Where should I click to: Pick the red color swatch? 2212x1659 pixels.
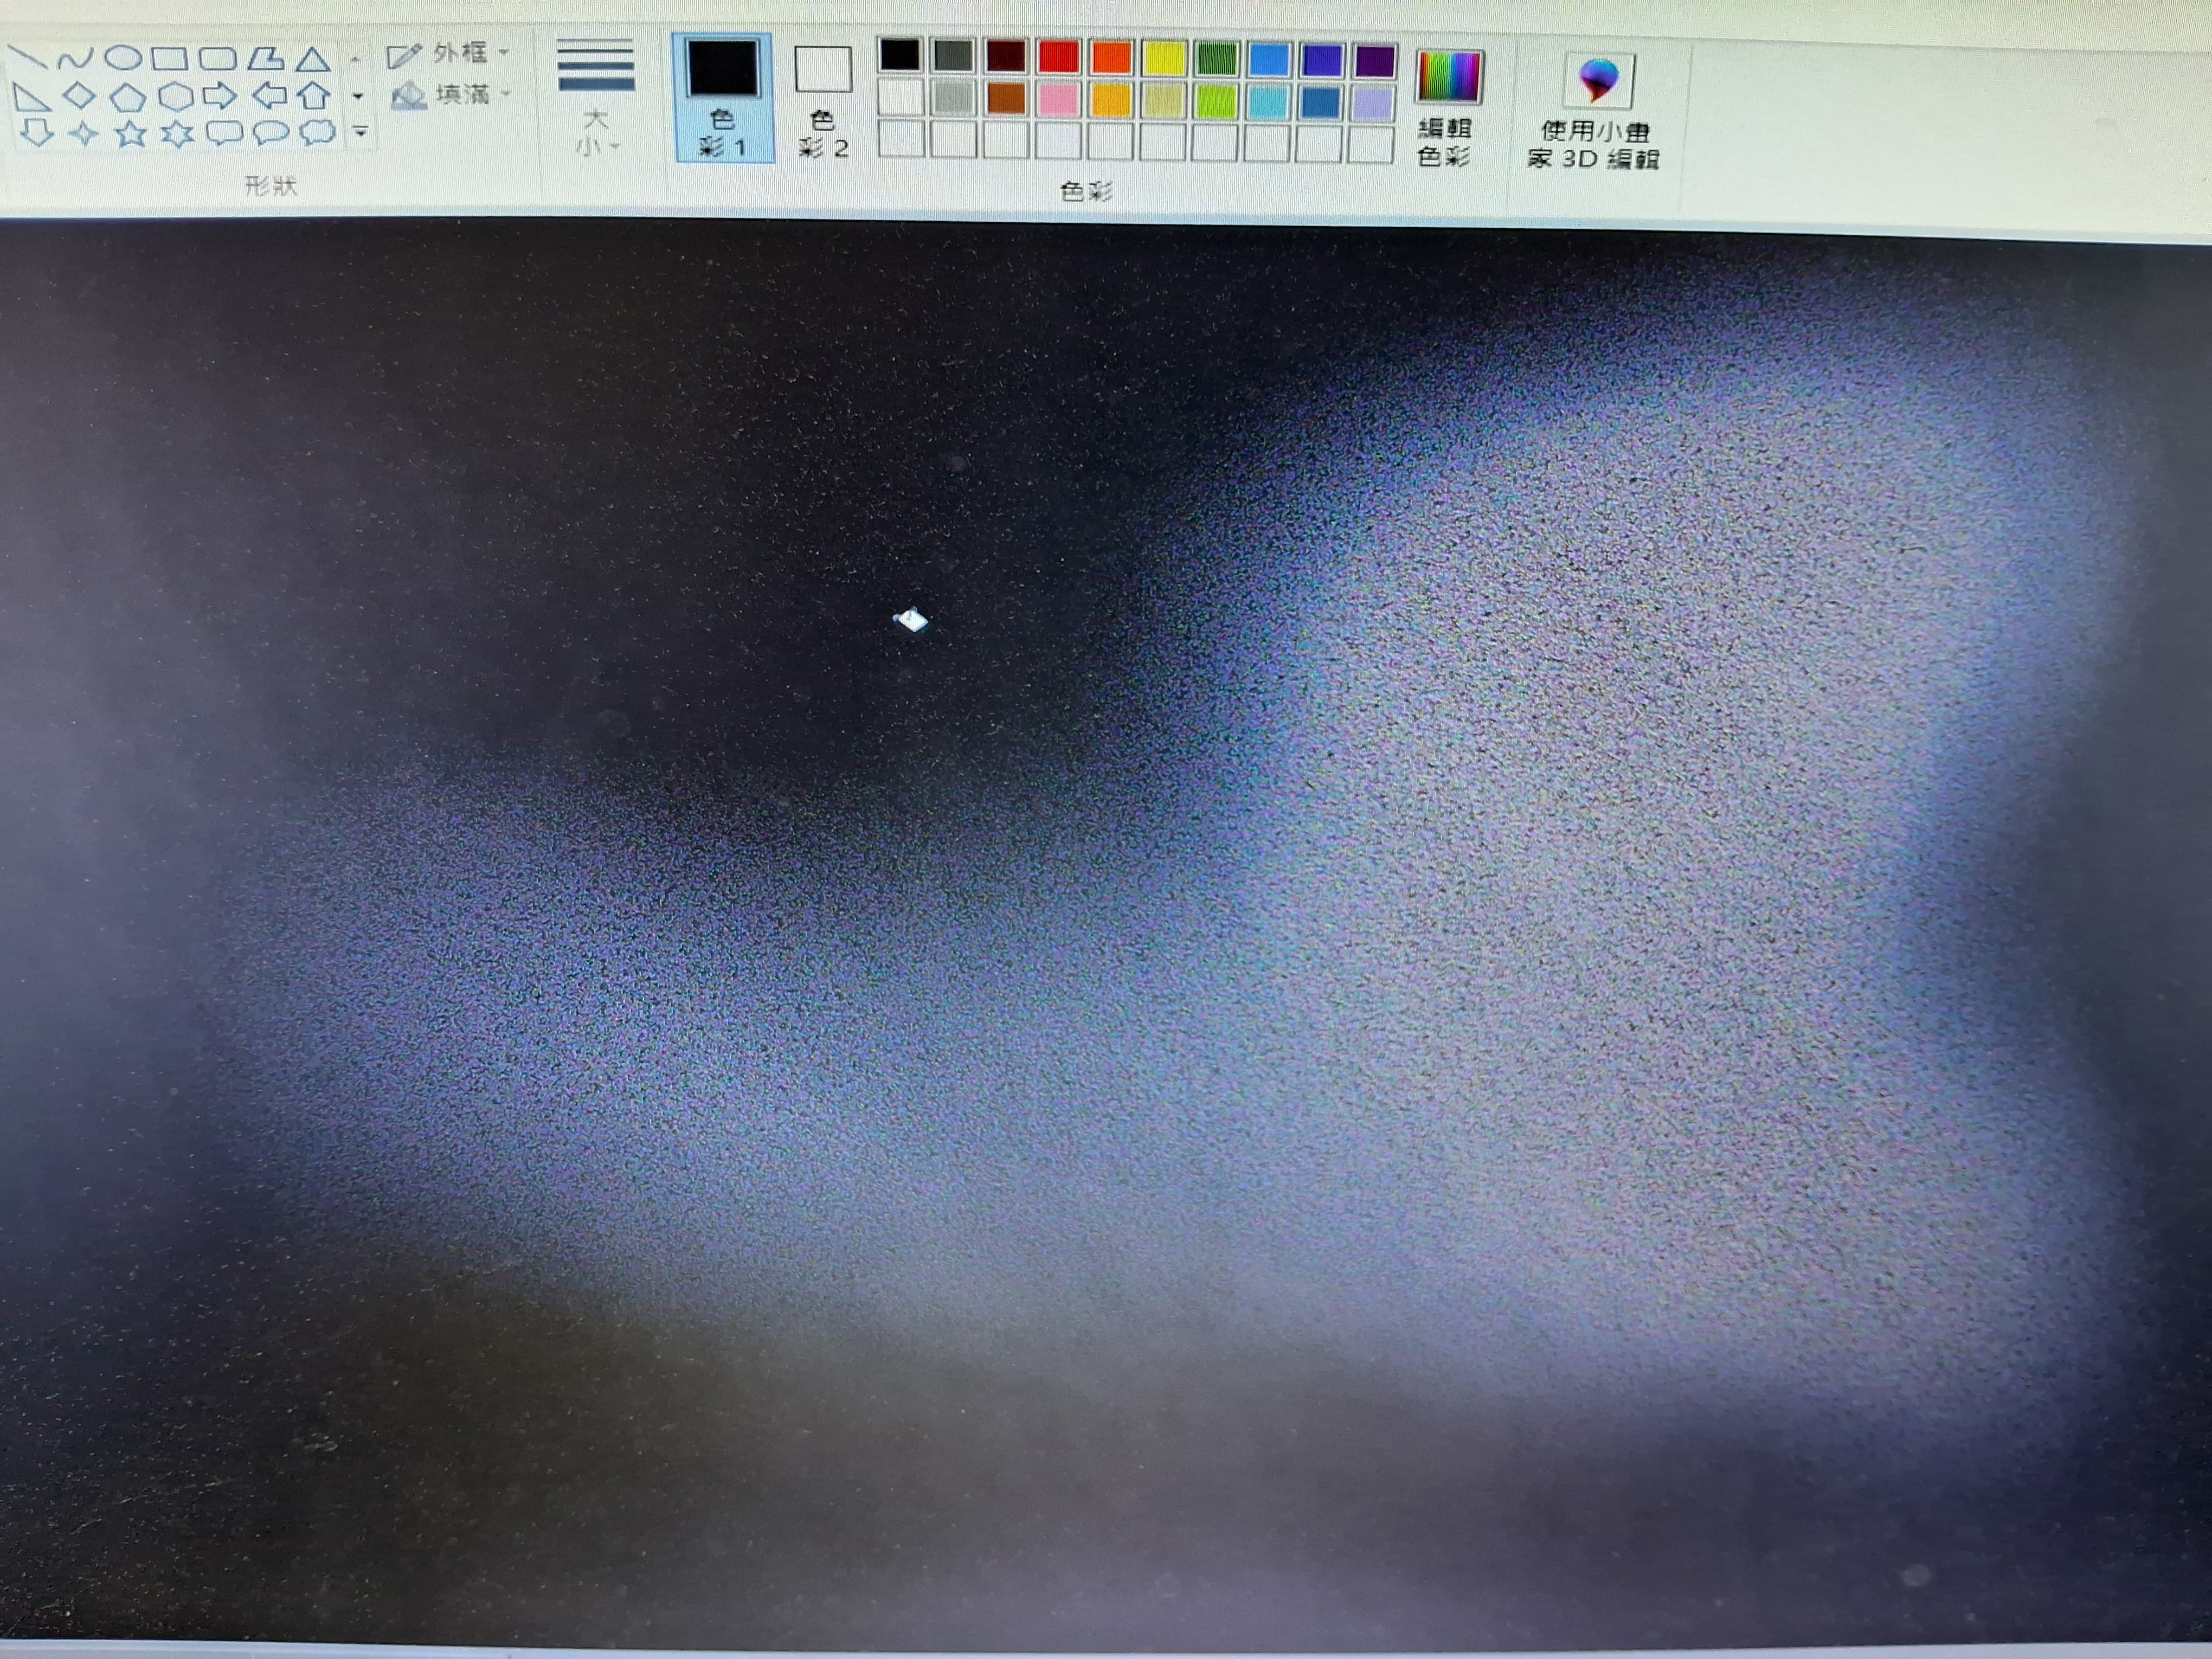pyautogui.click(x=1059, y=57)
